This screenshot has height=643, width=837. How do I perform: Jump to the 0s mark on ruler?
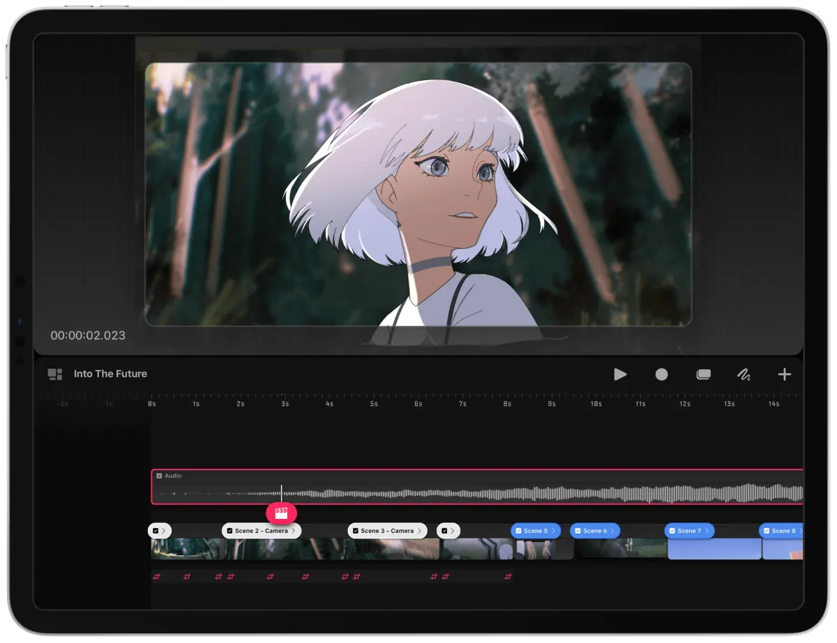151,404
